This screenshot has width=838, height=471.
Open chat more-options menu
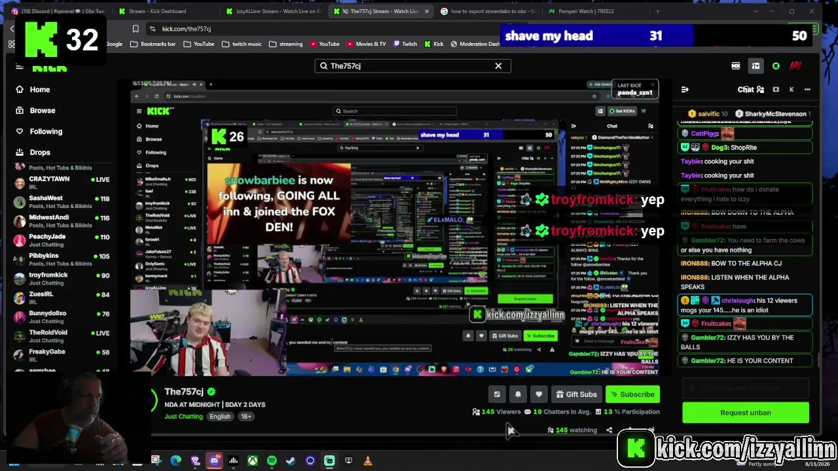point(807,90)
